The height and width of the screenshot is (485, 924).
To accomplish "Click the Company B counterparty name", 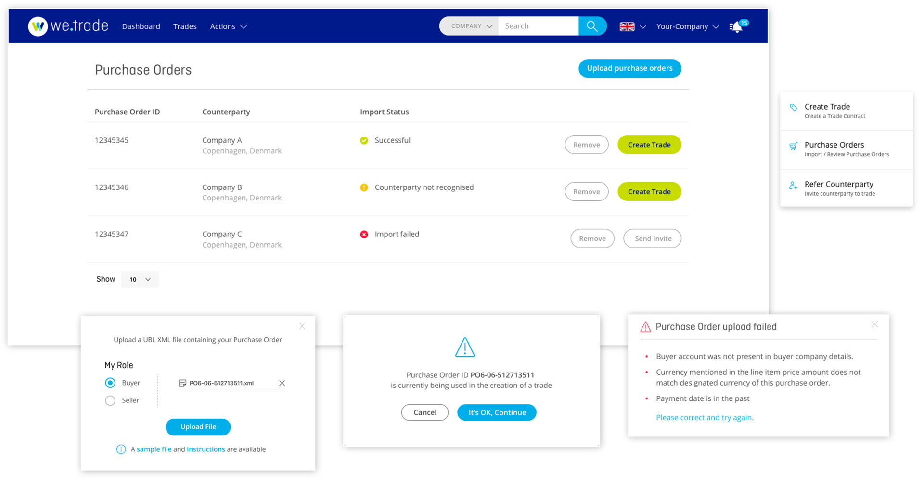I will click(222, 187).
